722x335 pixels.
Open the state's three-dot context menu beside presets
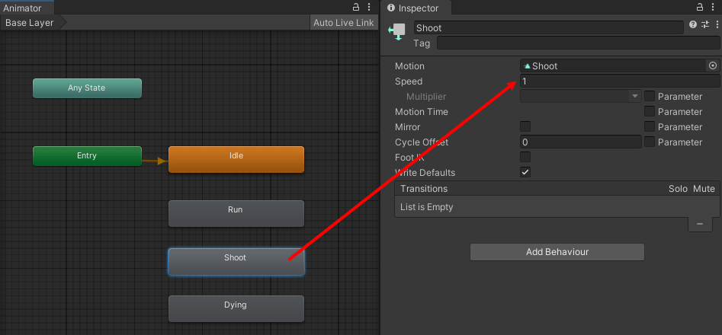[715, 25]
